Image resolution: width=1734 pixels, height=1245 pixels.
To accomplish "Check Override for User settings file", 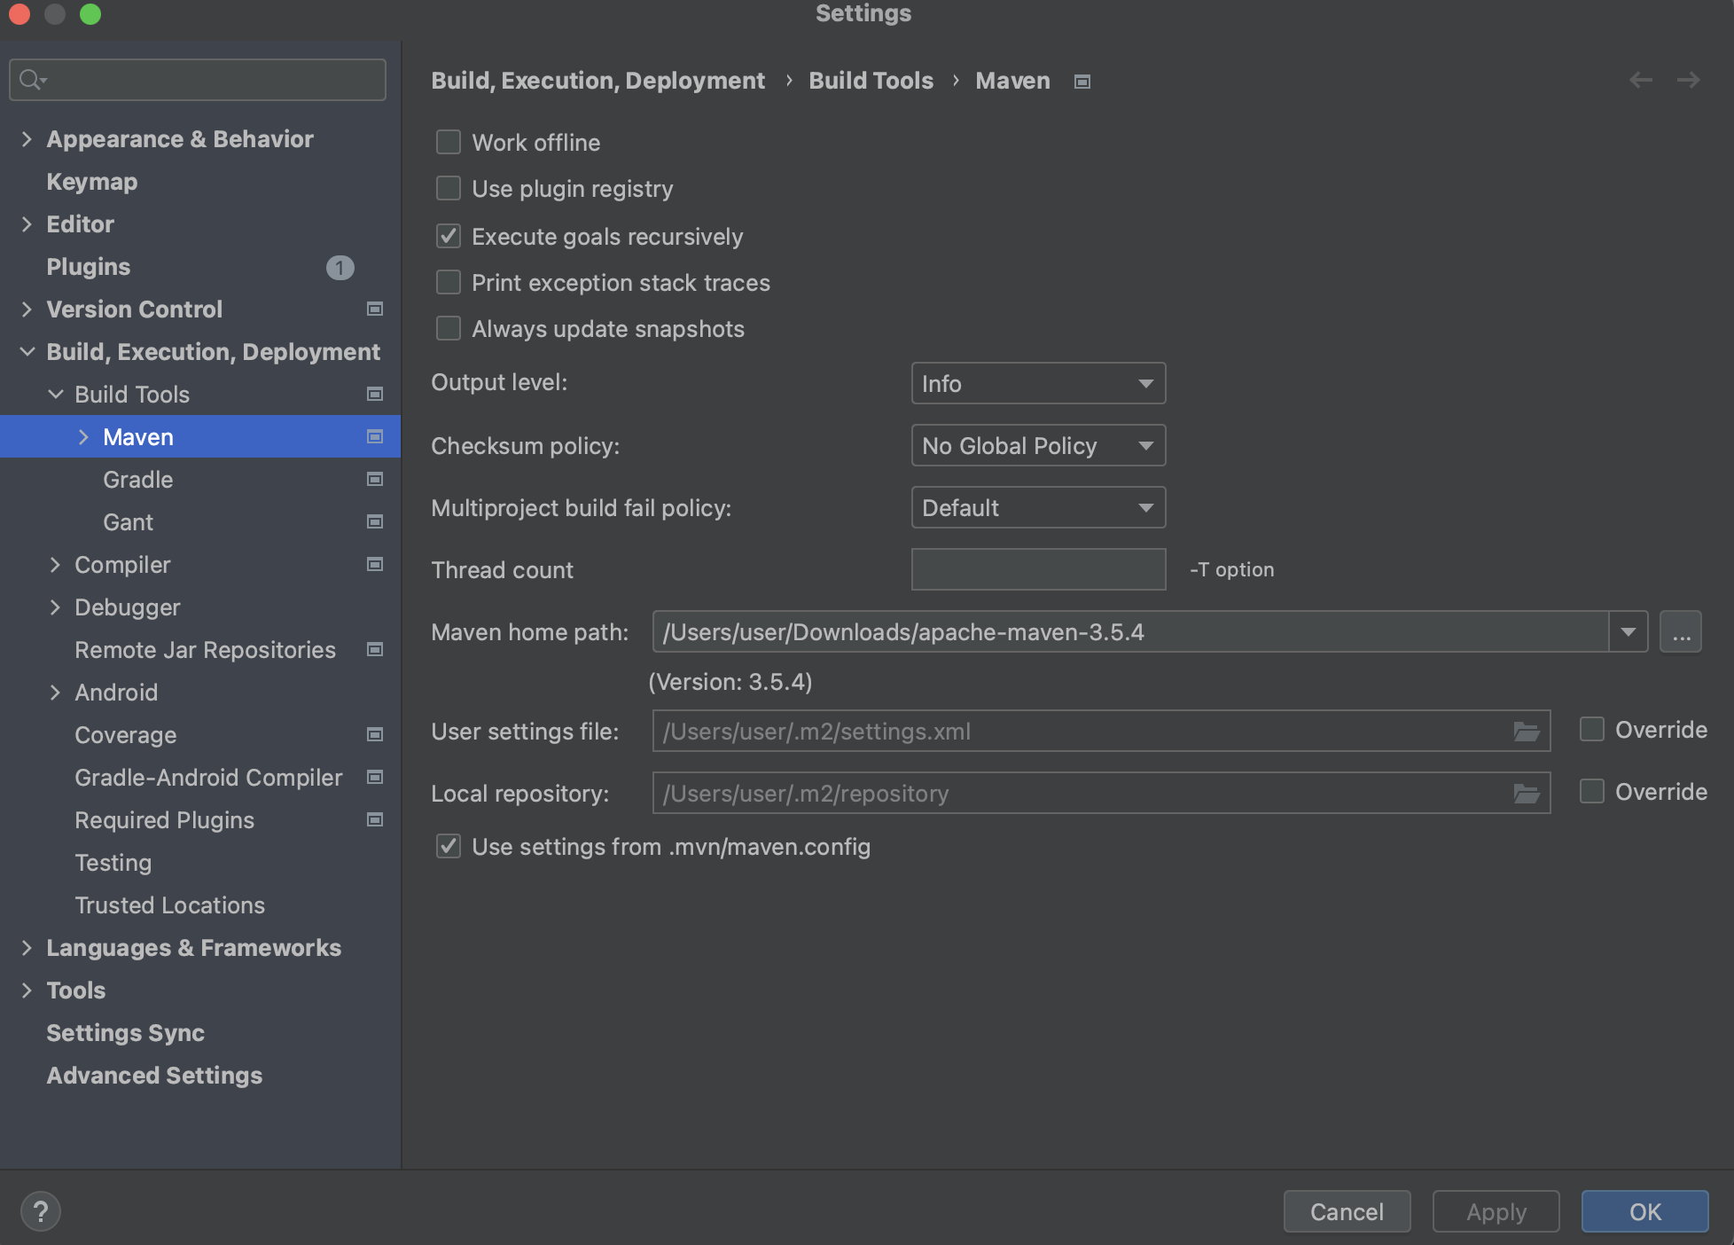I will click(1592, 730).
